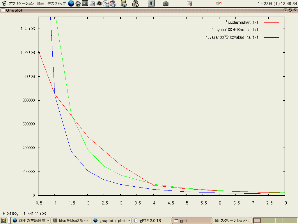This screenshot has height=224, width=298.
Task: Open the home folder launcher
Action: click(x=78, y=3)
